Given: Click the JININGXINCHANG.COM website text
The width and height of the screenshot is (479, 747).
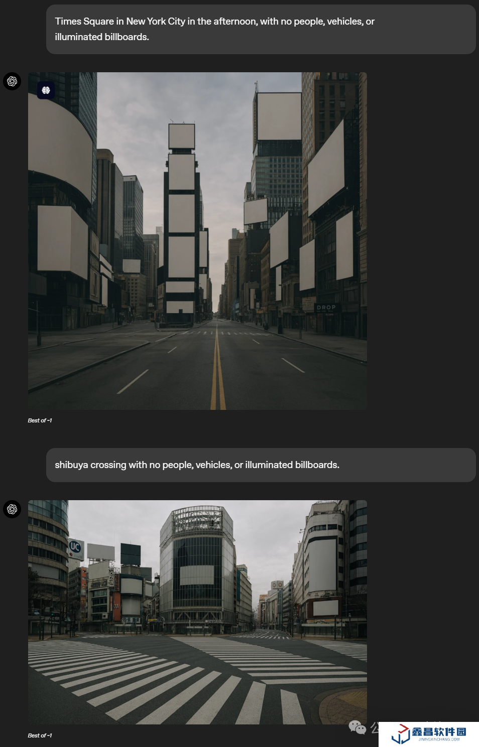Looking at the screenshot, I should 439,739.
